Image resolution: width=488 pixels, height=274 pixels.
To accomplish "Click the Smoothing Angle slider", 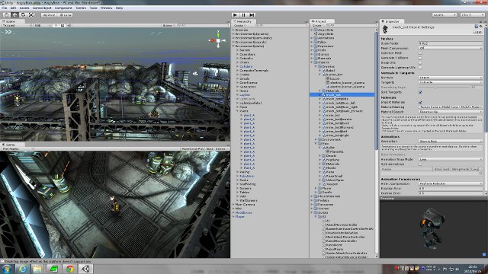I will pyautogui.click(x=445, y=88).
